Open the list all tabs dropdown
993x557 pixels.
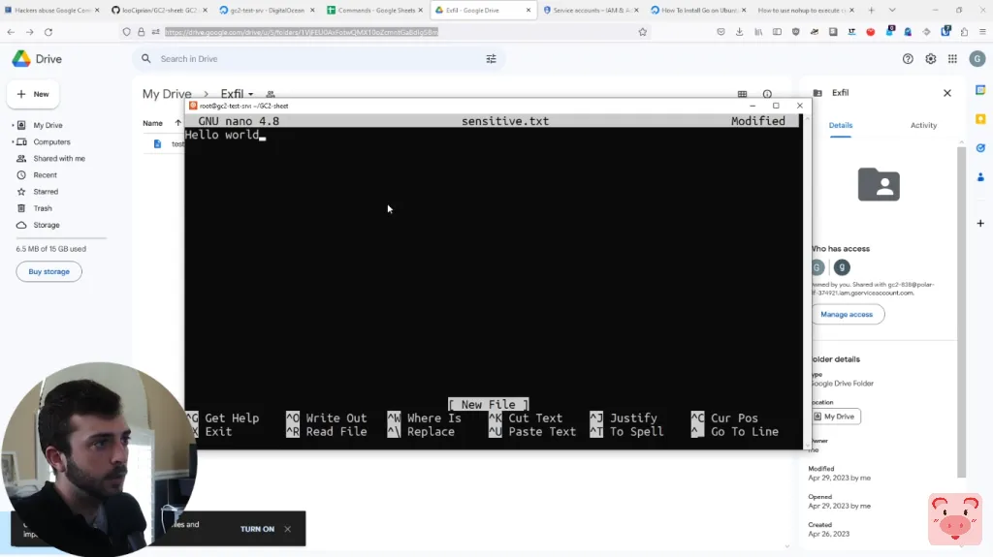[x=892, y=10]
